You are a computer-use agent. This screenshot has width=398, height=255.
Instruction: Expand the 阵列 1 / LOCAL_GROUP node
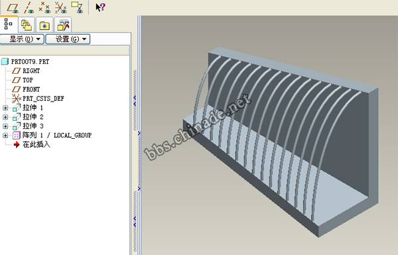pos(5,135)
